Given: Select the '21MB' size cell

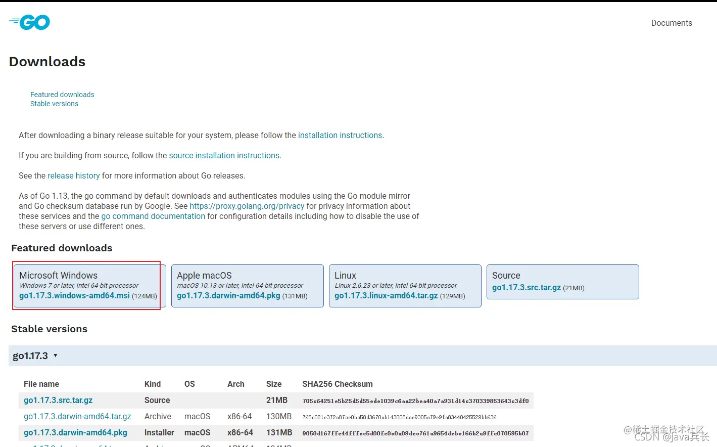Looking at the screenshot, I should tap(277, 400).
